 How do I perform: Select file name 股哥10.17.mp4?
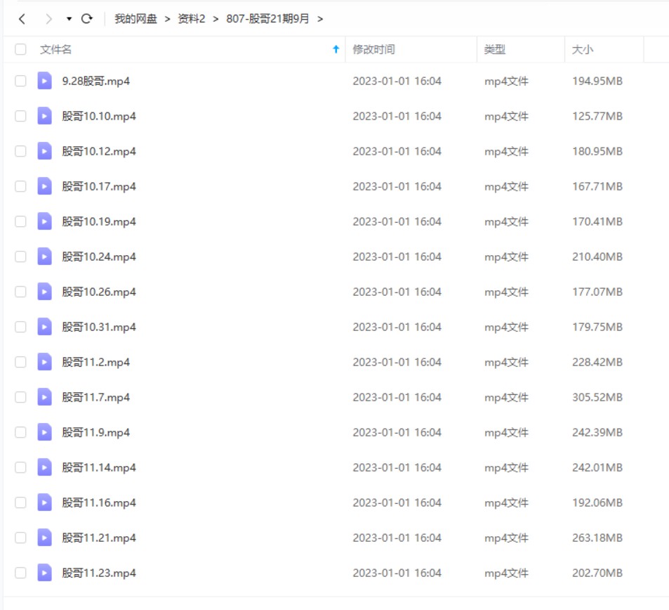(99, 186)
